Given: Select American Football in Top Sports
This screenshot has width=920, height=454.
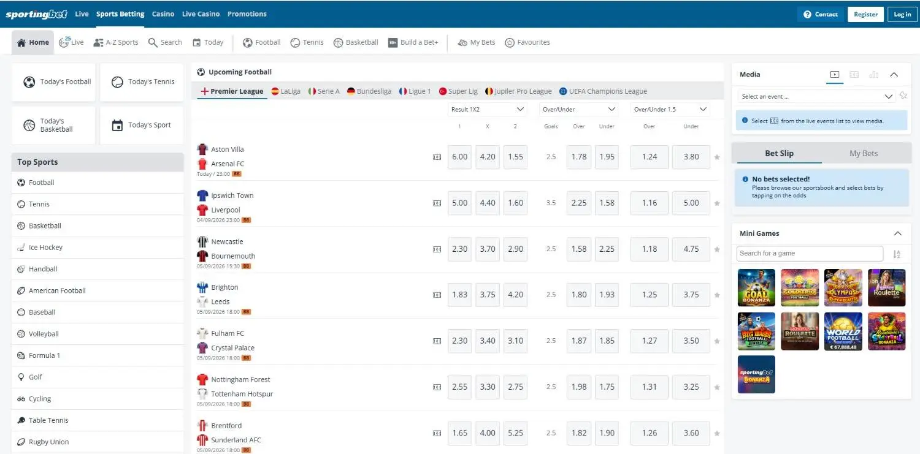Looking at the screenshot, I should tap(98, 290).
